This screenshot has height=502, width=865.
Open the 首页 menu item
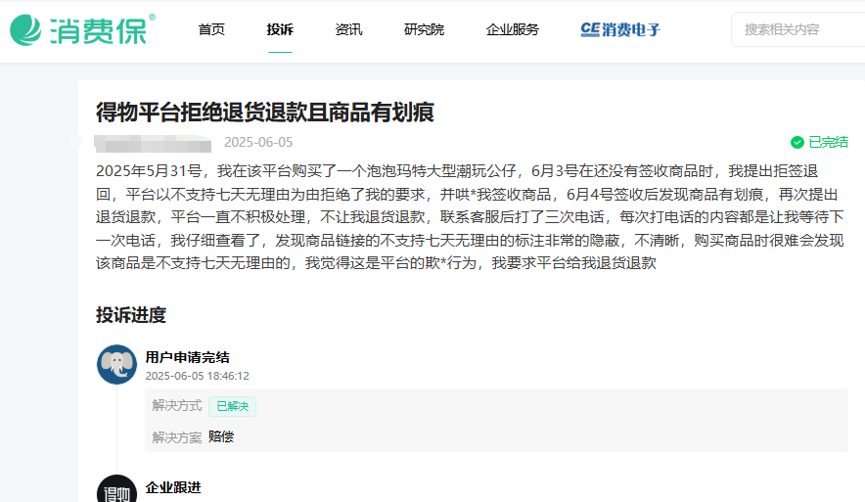[211, 29]
